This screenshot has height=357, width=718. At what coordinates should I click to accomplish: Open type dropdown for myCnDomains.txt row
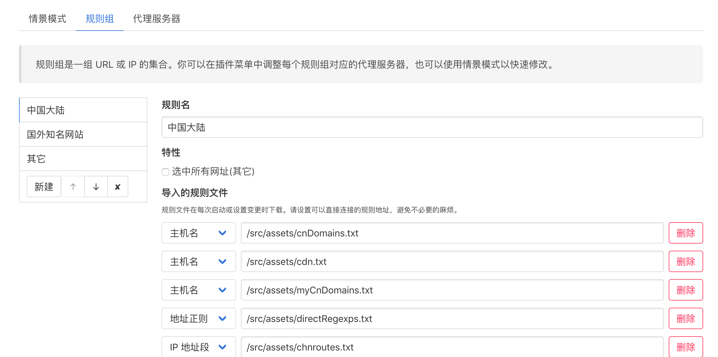[198, 290]
